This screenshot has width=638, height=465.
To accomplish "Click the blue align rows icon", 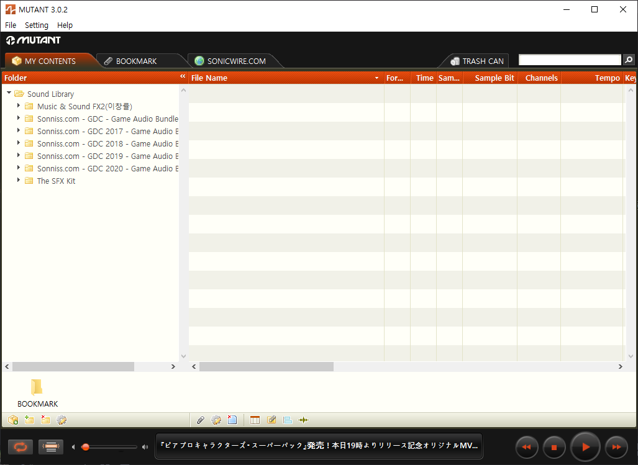I will tap(288, 420).
